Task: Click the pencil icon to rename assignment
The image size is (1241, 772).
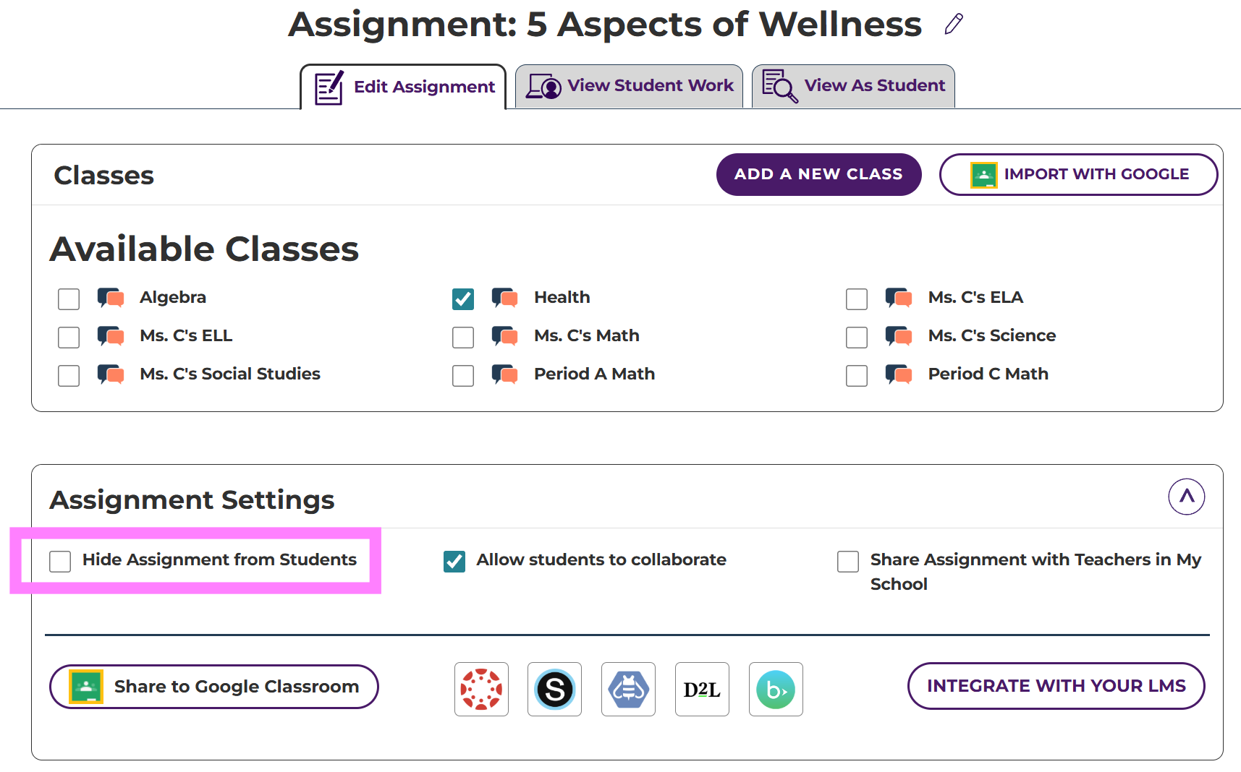Action: pyautogui.click(x=954, y=25)
